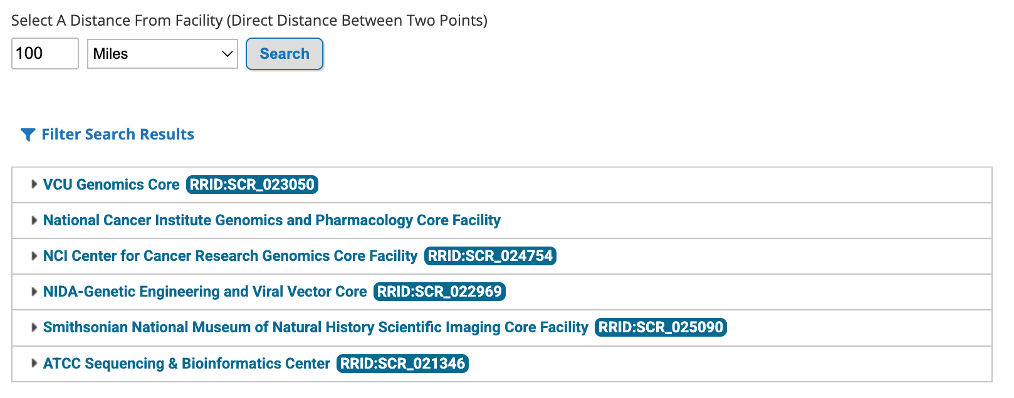Click RRID:SCR_025090 badge

661,327
